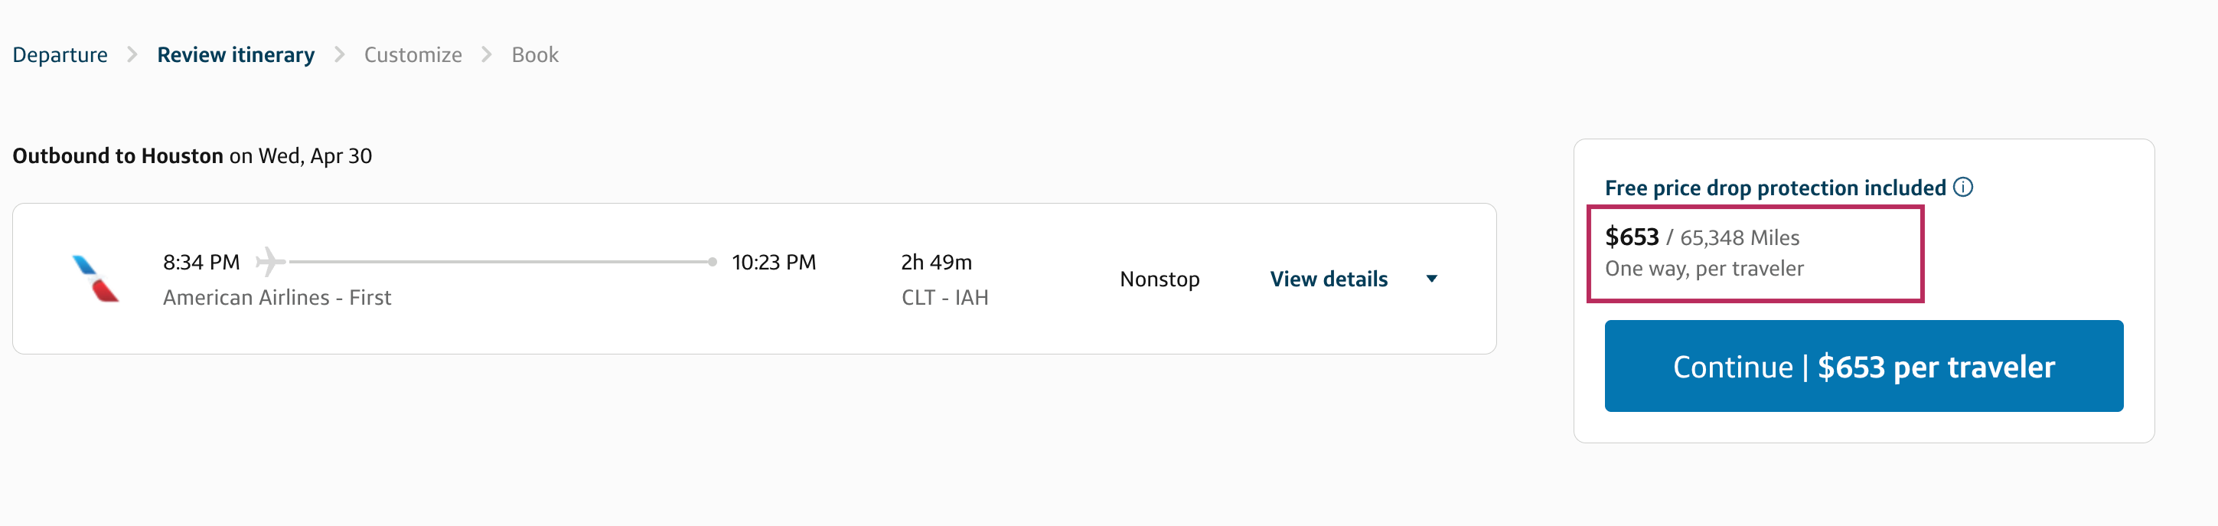
Task: Go back to Departure breadcrumb step
Action: [60, 55]
